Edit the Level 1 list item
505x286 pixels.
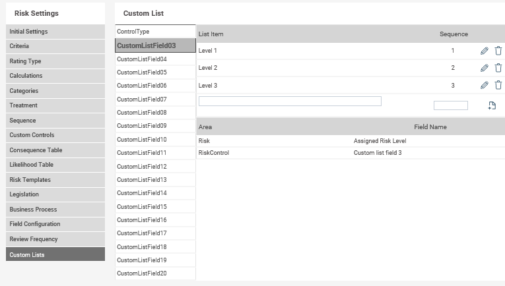tap(484, 51)
